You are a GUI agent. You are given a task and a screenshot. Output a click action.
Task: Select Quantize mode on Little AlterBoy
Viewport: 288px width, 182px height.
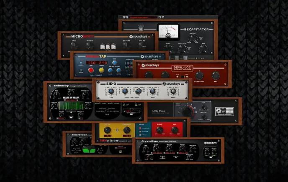pos(140,131)
